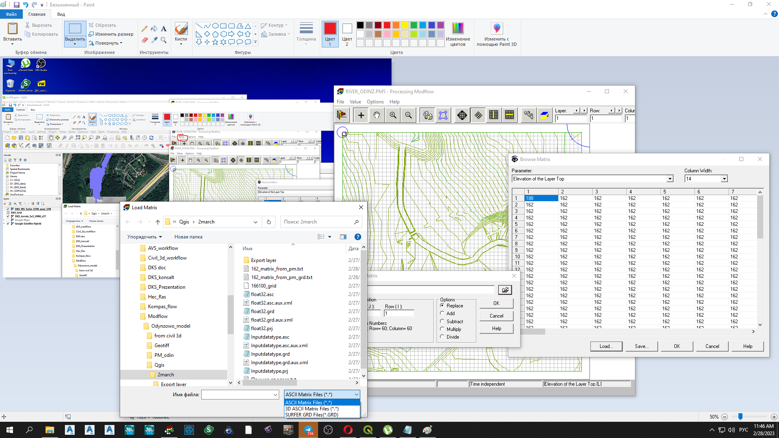Open the Value menu in Processing Modflow
Image resolution: width=779 pixels, height=438 pixels.
coord(355,102)
